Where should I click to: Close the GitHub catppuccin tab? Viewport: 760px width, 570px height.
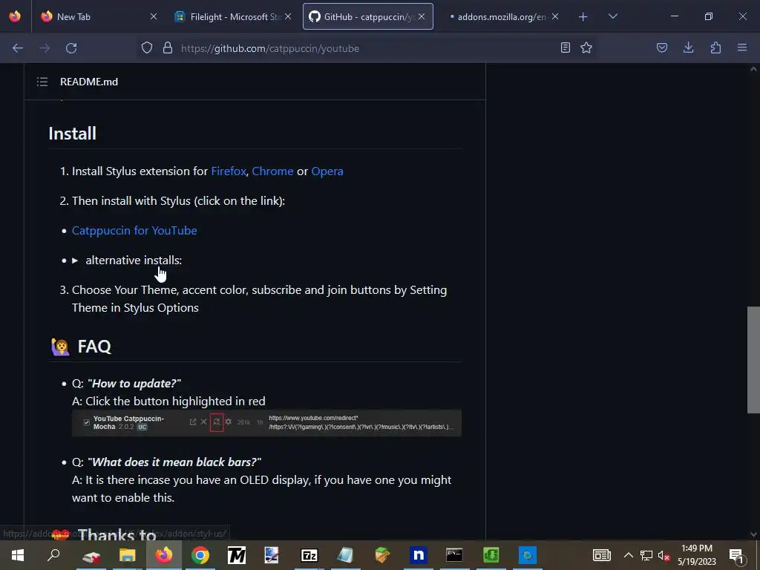point(422,17)
